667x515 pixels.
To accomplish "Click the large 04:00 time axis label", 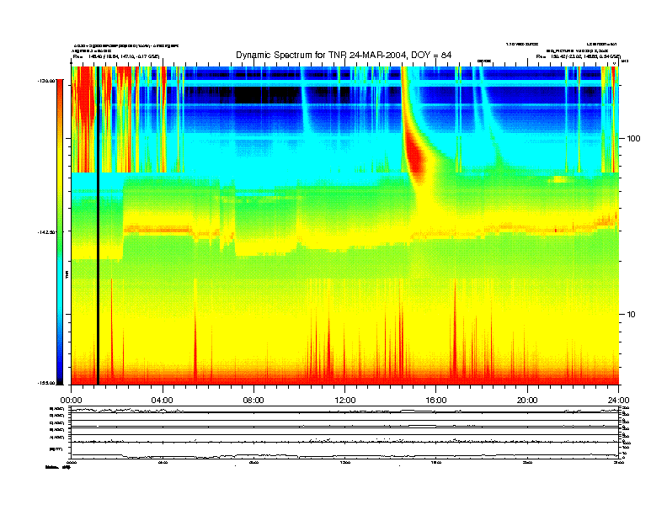I will [163, 401].
